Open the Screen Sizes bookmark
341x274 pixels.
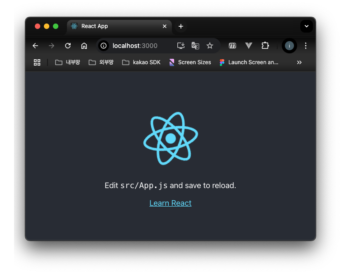(x=190, y=62)
